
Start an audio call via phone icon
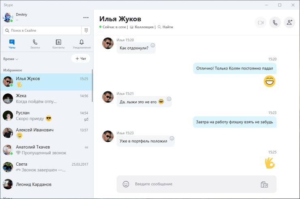tap(275, 23)
